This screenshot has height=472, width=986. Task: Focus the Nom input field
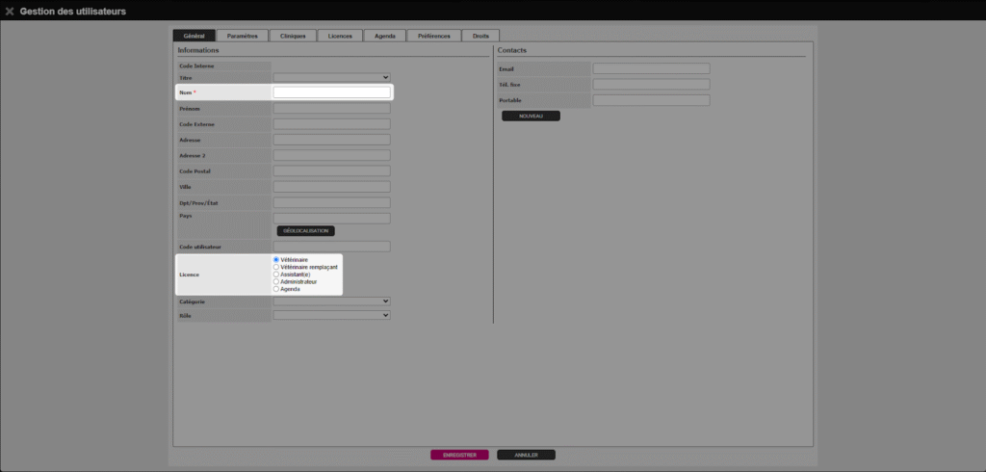pos(331,92)
